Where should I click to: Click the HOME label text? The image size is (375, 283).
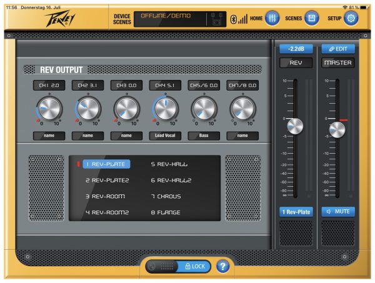[x=256, y=18]
